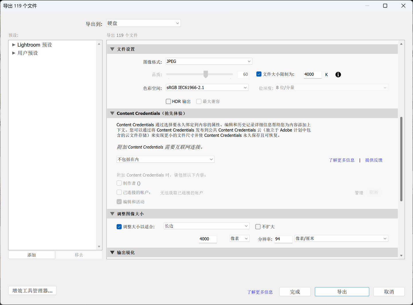Click the 移去 preset button
413x305 pixels.
coord(79,255)
